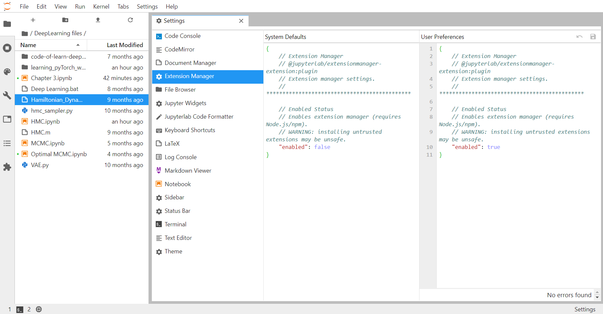Open the table of contents panel
Screen dimensions: 603x314
tap(7, 143)
